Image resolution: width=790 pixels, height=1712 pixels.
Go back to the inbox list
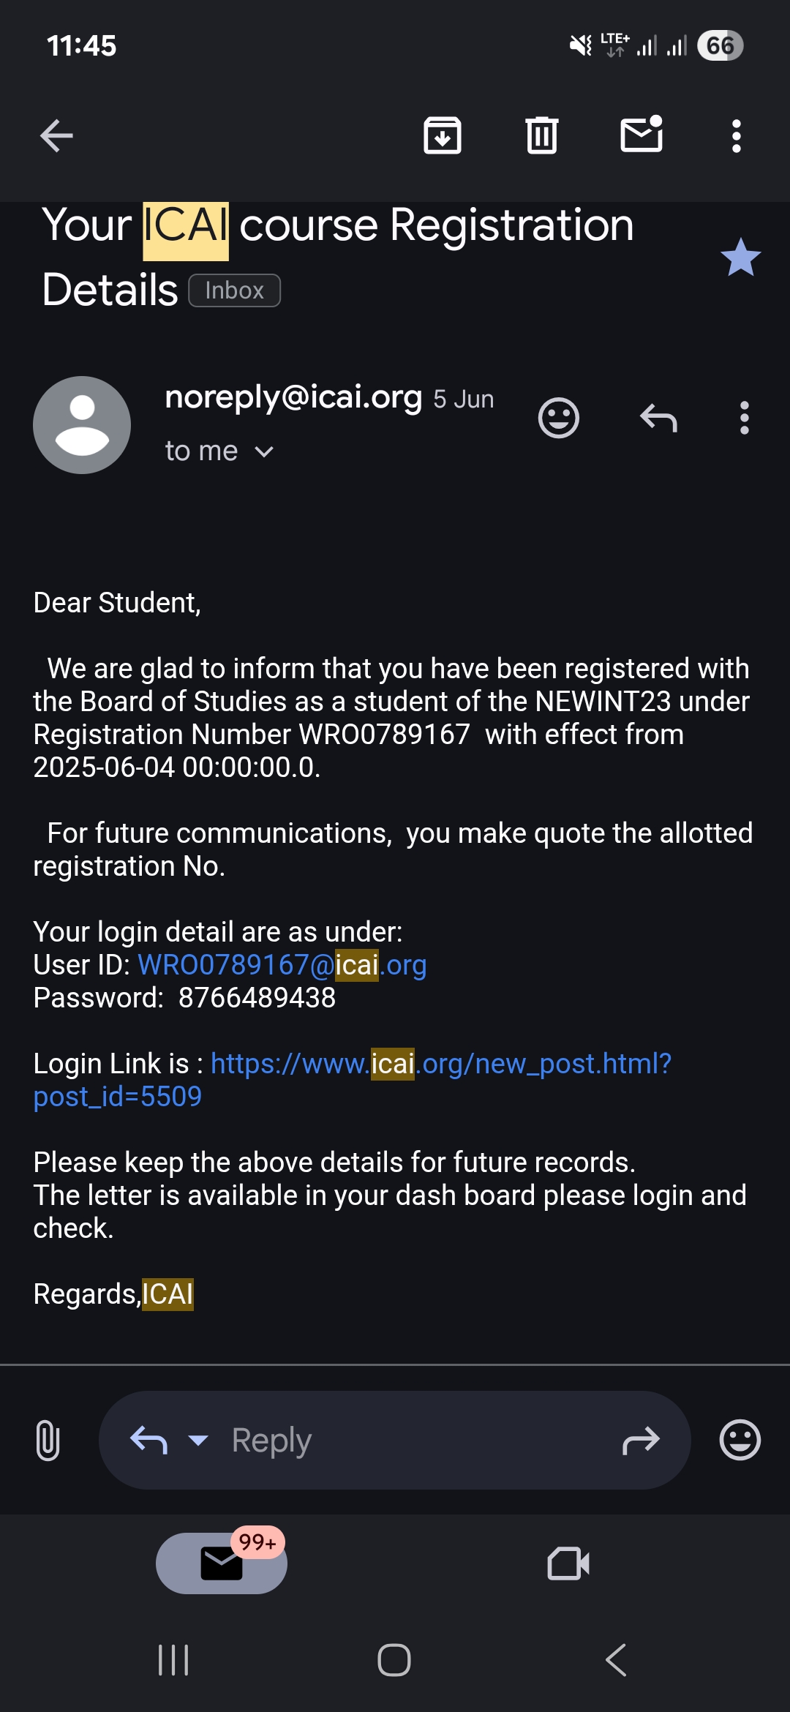(56, 136)
